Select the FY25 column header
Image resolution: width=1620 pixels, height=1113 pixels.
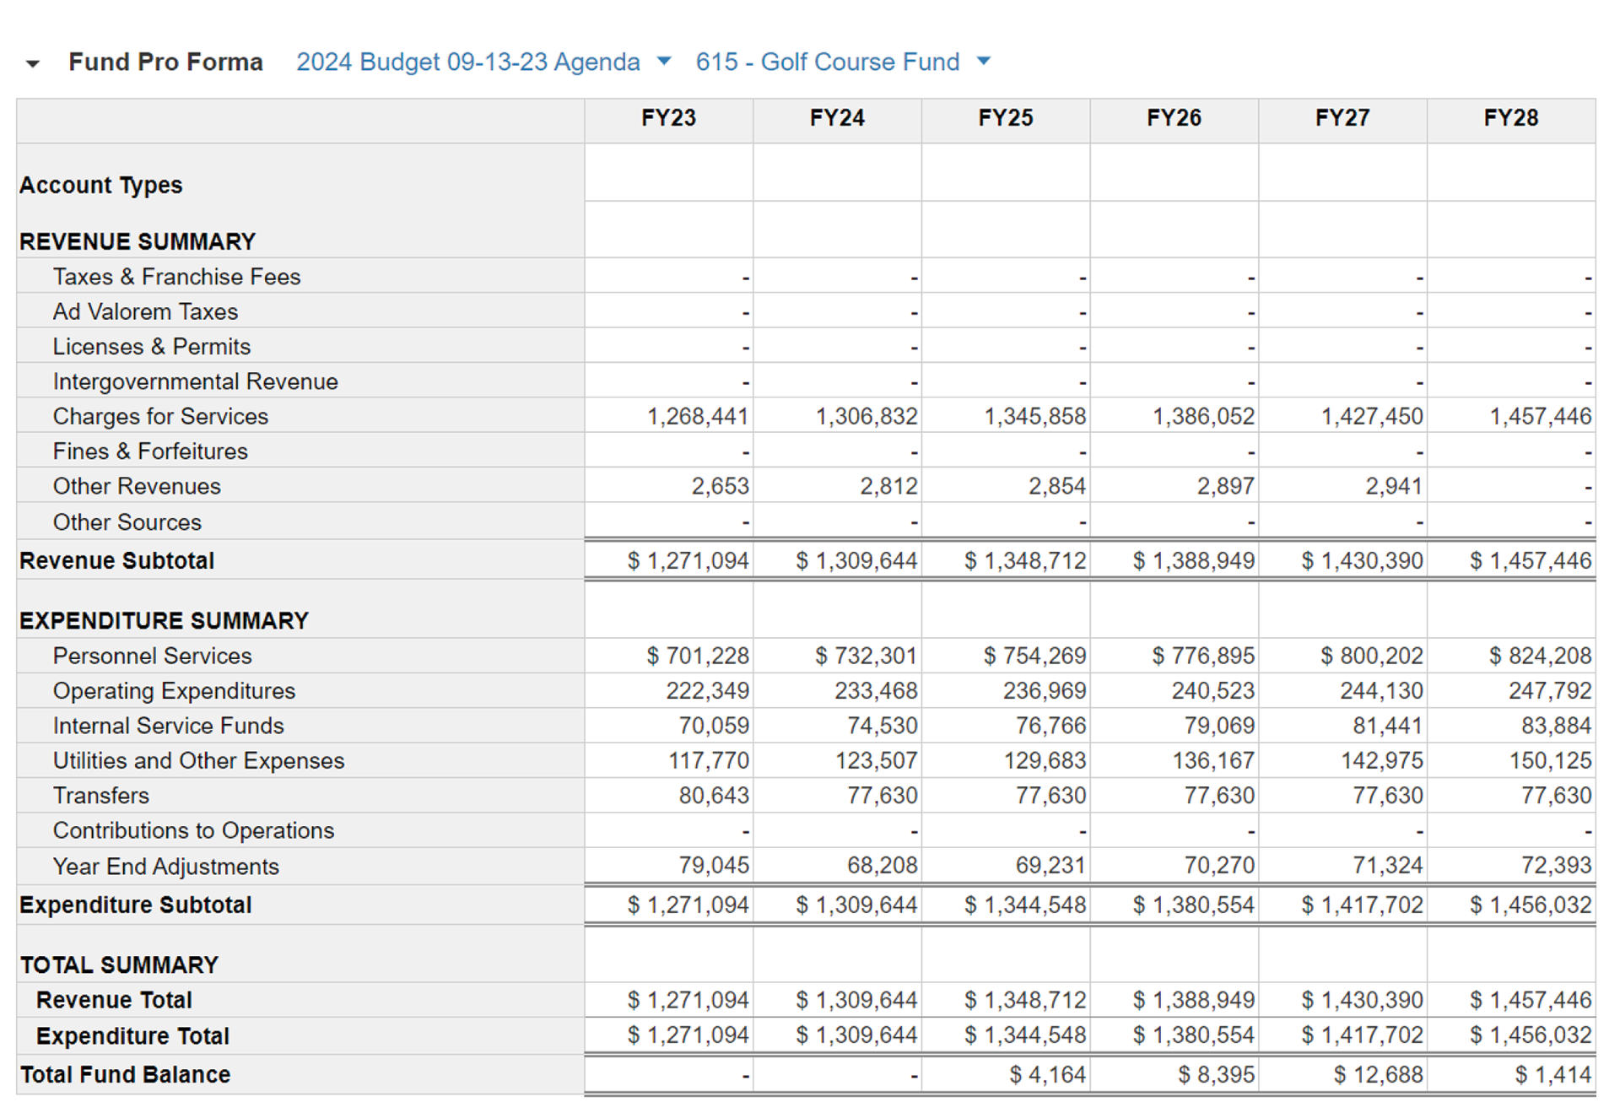(x=1005, y=118)
